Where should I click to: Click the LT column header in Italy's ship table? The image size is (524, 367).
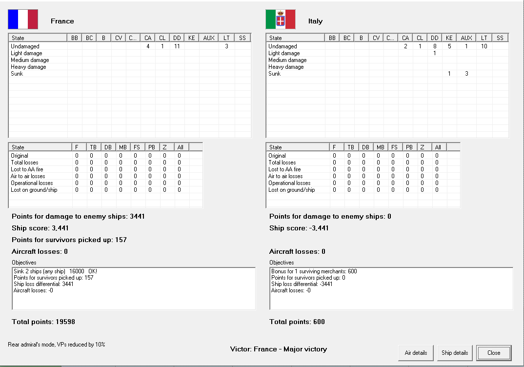[484, 38]
